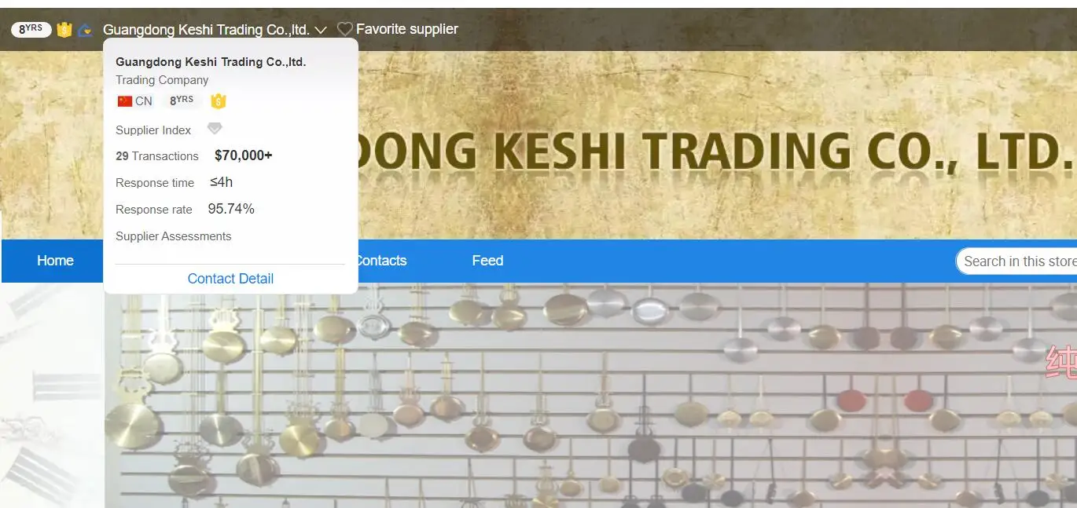Click the blue house icon beside company name
This screenshot has height=508, width=1077.
pos(85,30)
